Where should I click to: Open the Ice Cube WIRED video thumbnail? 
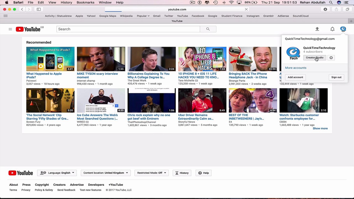click(x=101, y=100)
